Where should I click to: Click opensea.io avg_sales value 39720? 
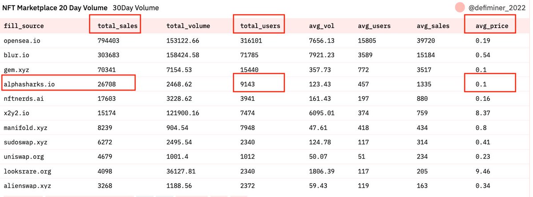pyautogui.click(x=426, y=41)
